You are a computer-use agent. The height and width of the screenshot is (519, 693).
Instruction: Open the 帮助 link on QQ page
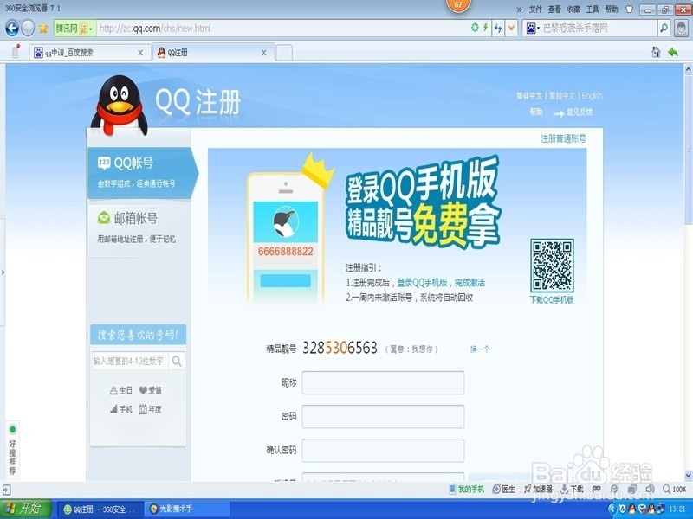coord(536,112)
